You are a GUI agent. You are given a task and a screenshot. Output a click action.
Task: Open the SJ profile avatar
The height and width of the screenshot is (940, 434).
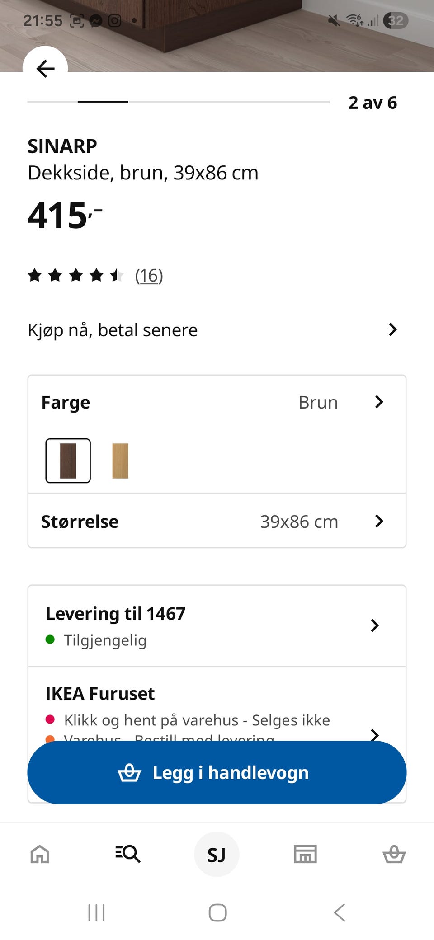click(217, 854)
